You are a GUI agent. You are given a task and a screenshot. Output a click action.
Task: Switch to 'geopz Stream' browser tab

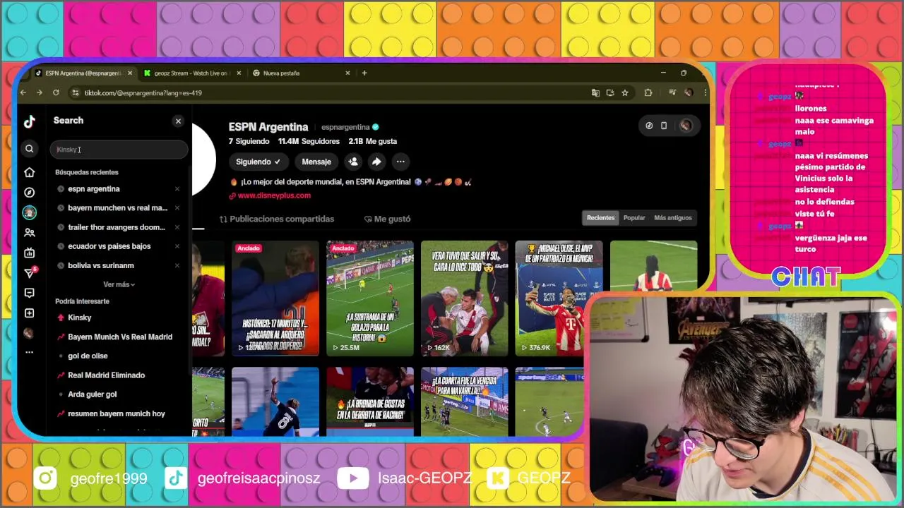(191, 73)
